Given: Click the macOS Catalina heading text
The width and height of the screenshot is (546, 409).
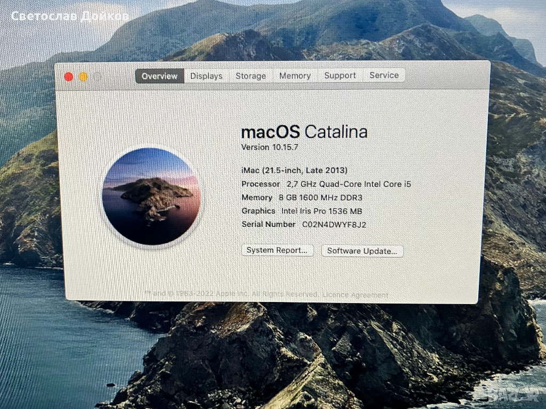Looking at the screenshot, I should [x=304, y=132].
